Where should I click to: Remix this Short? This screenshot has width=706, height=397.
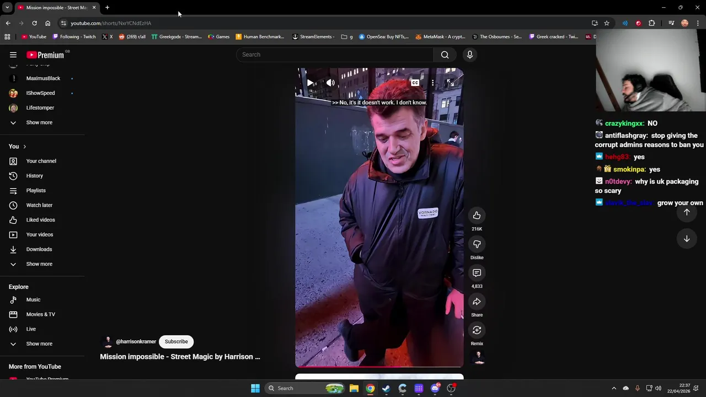(x=477, y=330)
